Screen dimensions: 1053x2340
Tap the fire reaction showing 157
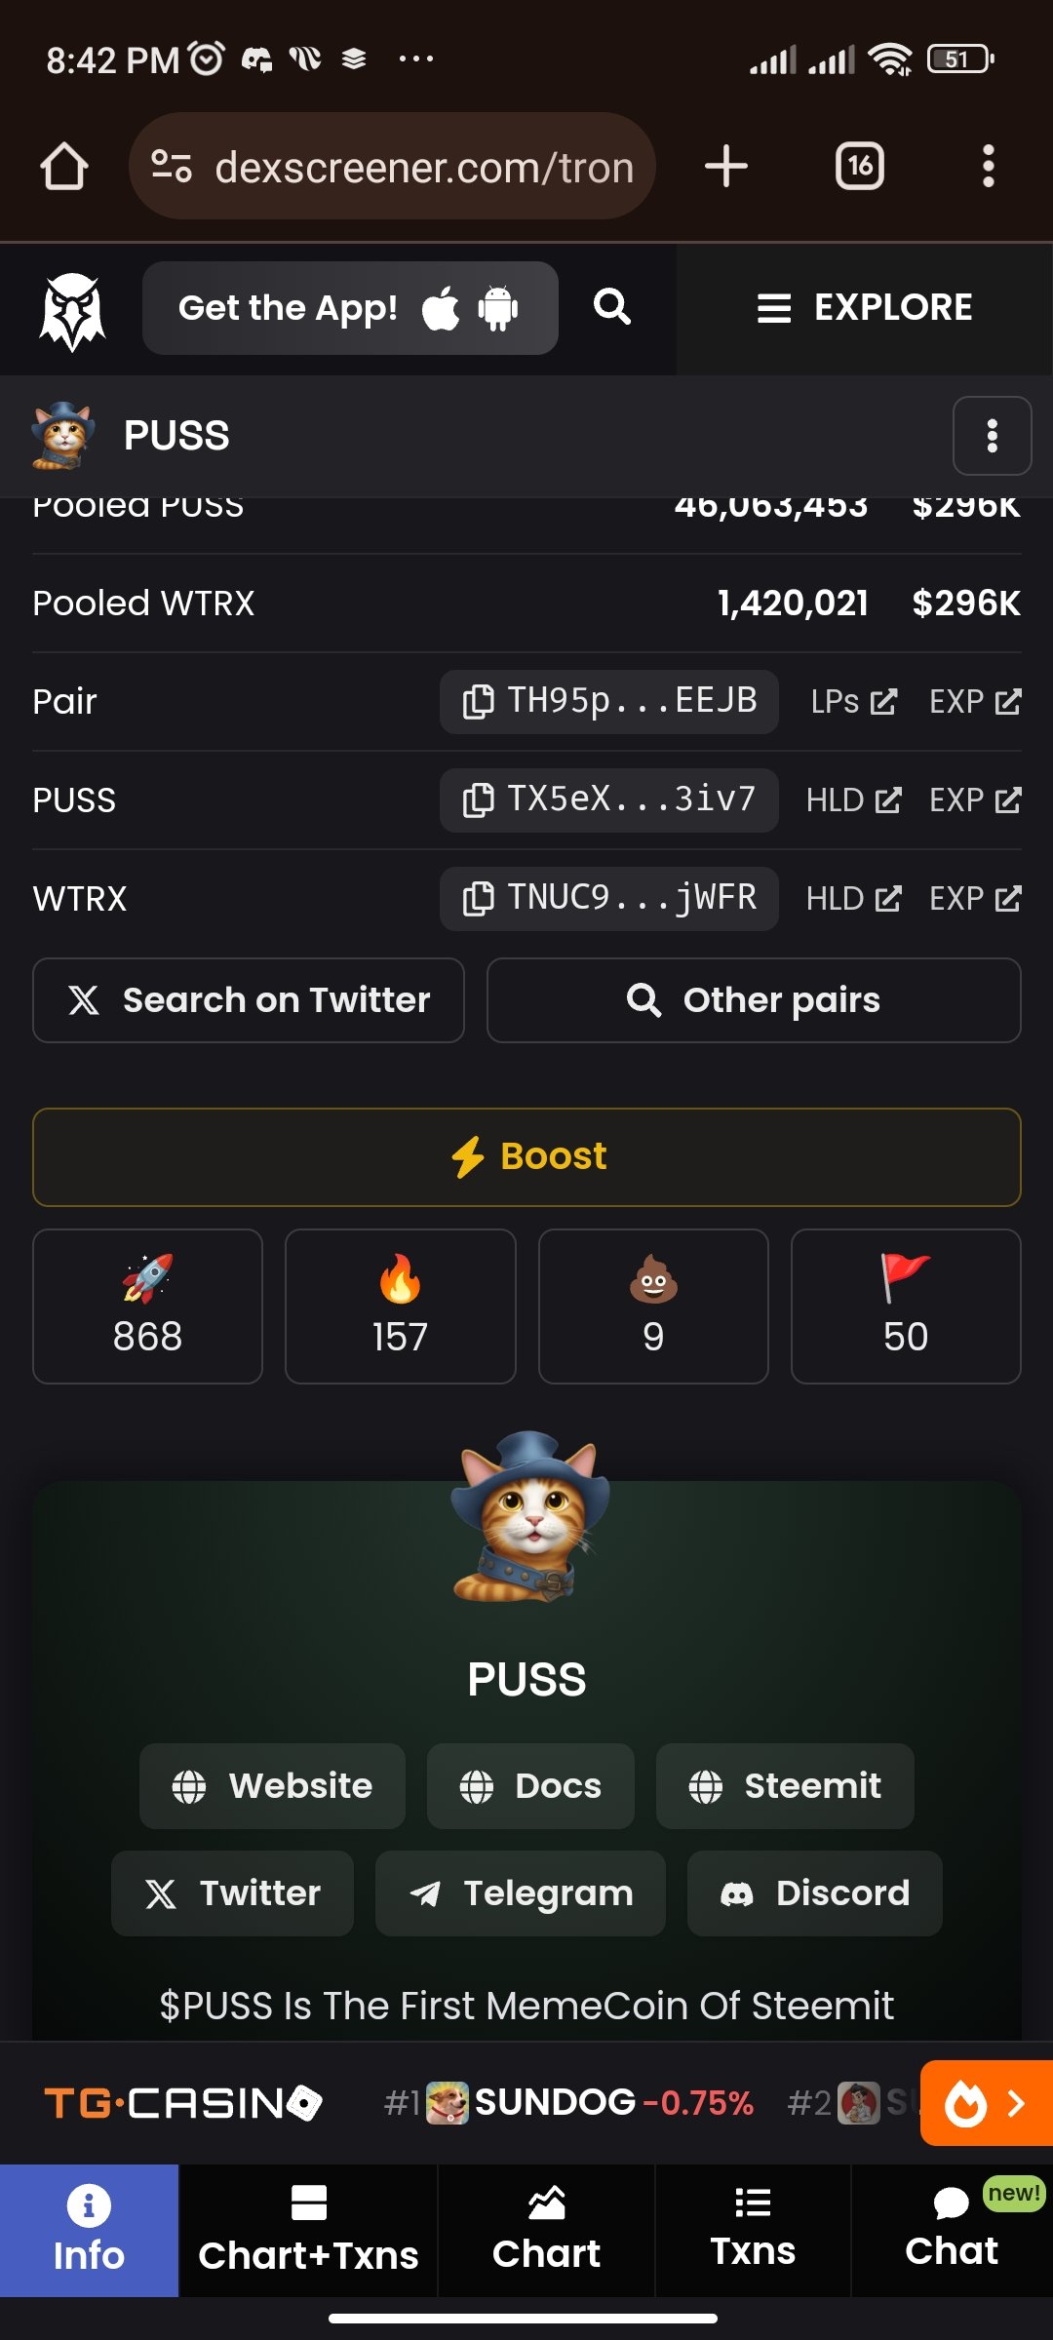click(400, 1306)
